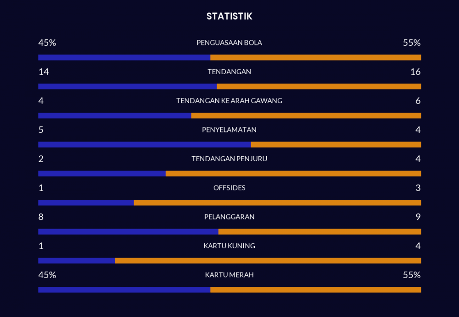
Task: Select the OFFSIDES label
Action: pyautogui.click(x=229, y=188)
